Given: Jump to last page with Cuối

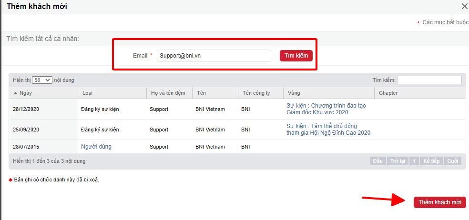Looking at the screenshot, I should point(452,161).
